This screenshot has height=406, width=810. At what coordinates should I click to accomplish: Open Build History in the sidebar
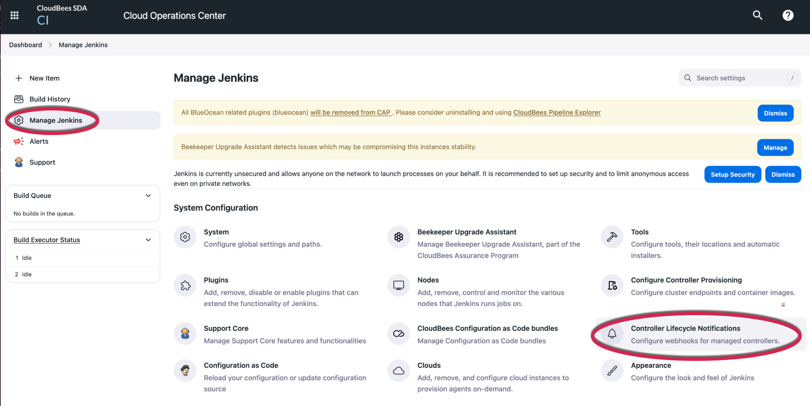point(50,99)
